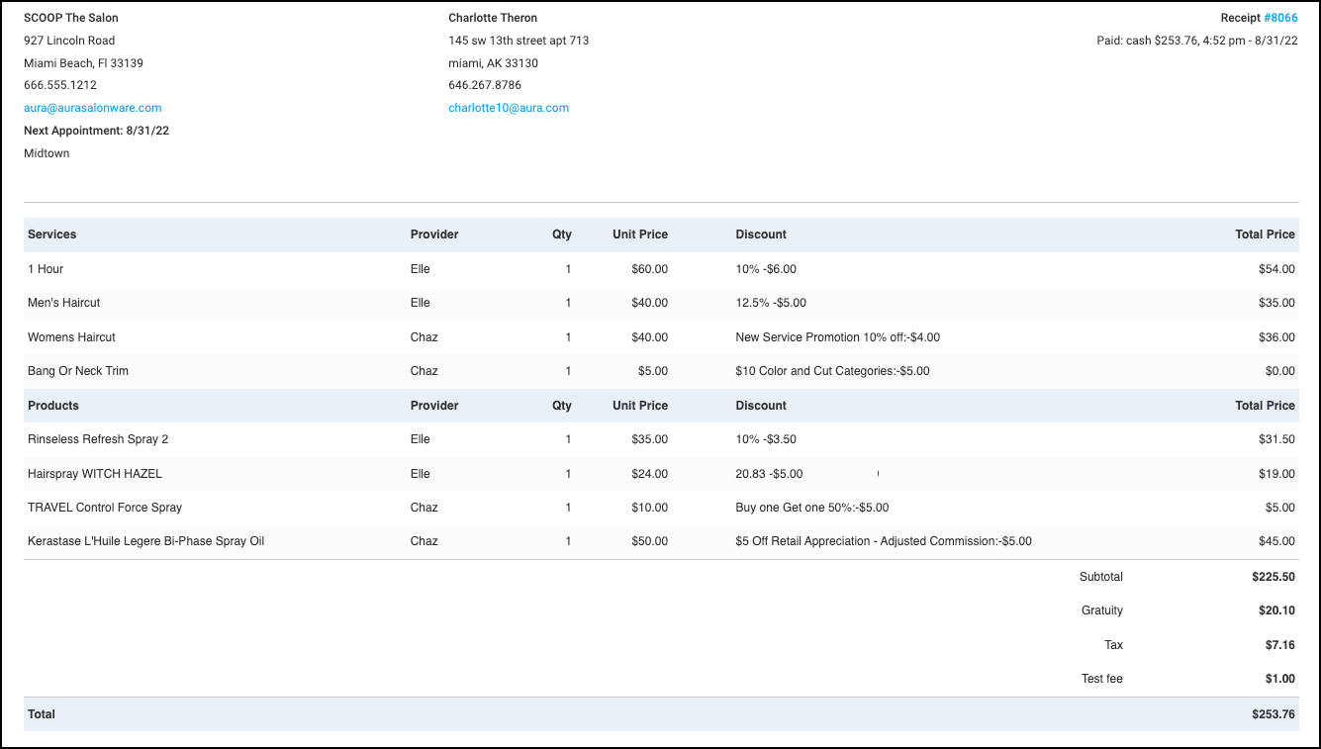Click Hairspray WITCH HAZEL product name
The width and height of the screenshot is (1321, 749).
coord(95,474)
